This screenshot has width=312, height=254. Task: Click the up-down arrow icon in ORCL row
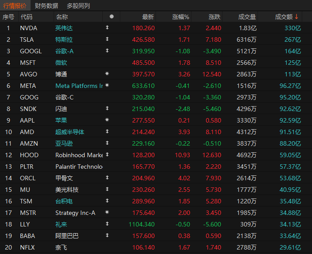pyautogui.click(x=107, y=178)
